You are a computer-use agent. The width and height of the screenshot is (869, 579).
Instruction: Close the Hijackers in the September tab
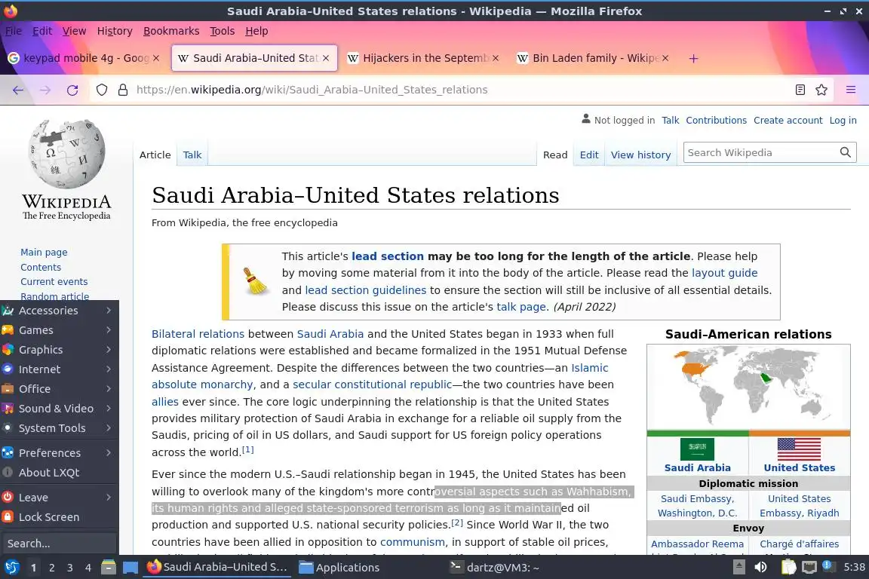[496, 58]
